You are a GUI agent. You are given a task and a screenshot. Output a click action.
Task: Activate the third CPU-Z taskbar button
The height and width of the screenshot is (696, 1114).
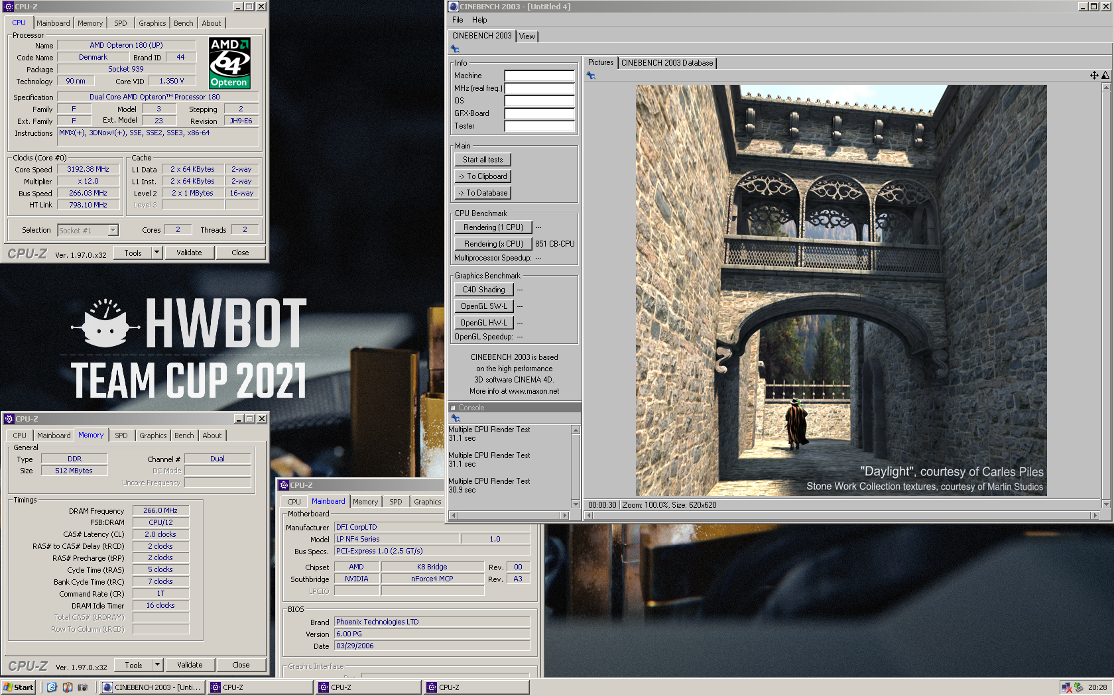point(476,687)
